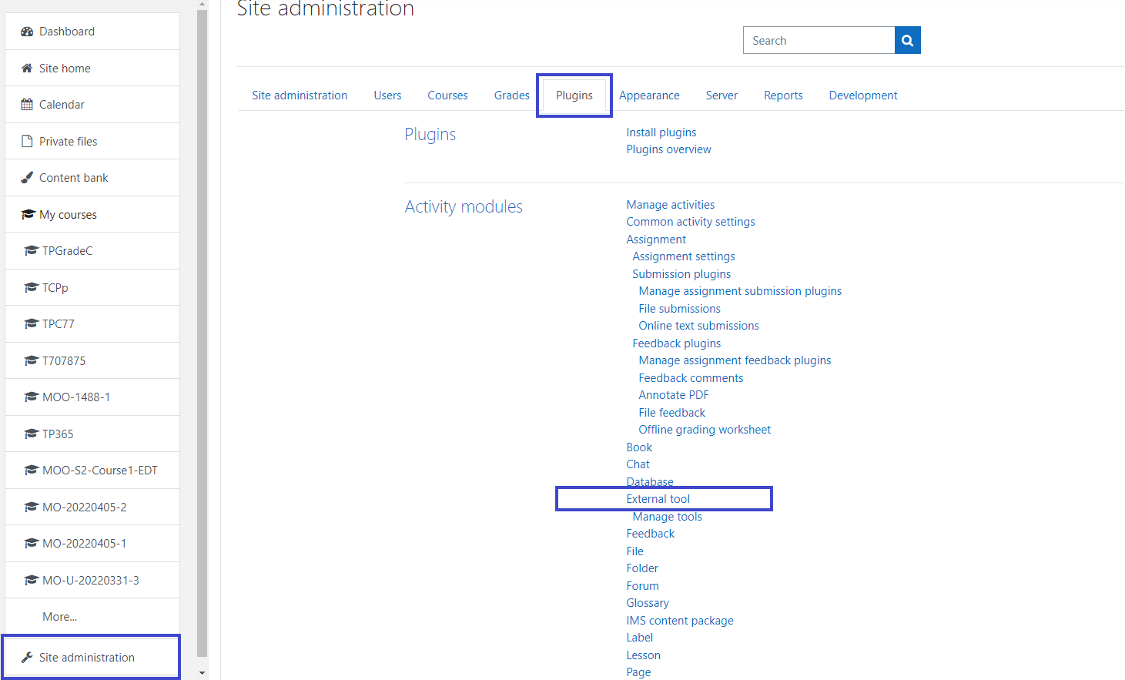Click the Site administration wrench icon

tap(28, 657)
